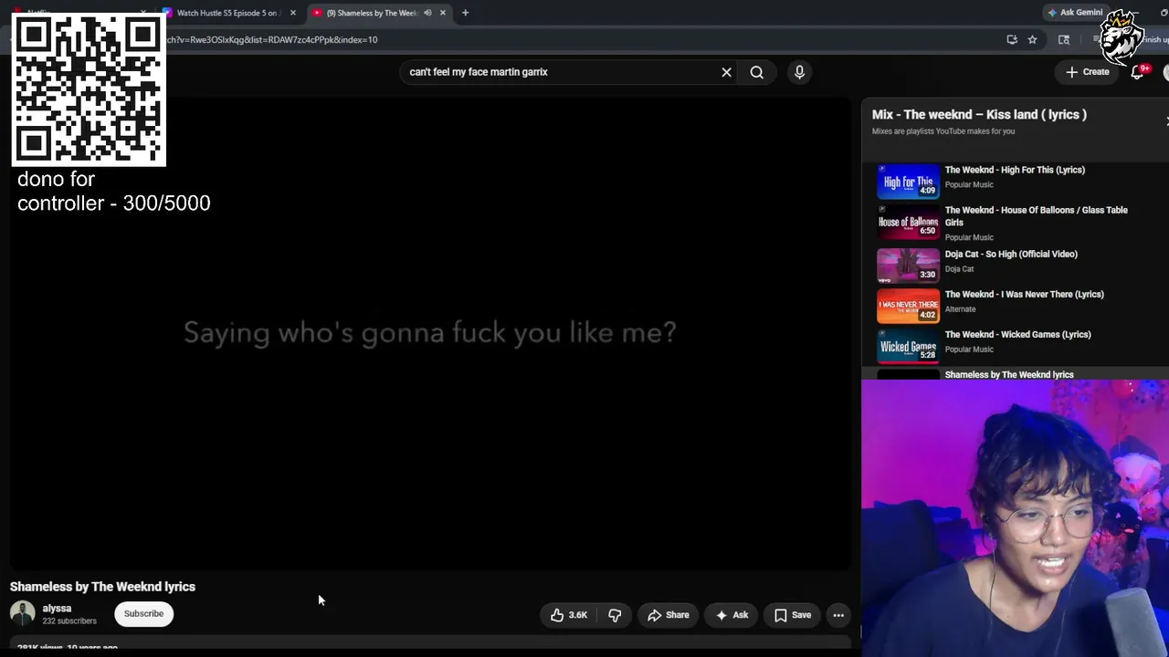Click the Ask button under the video
Screen dimensions: 1169x657
[732, 615]
